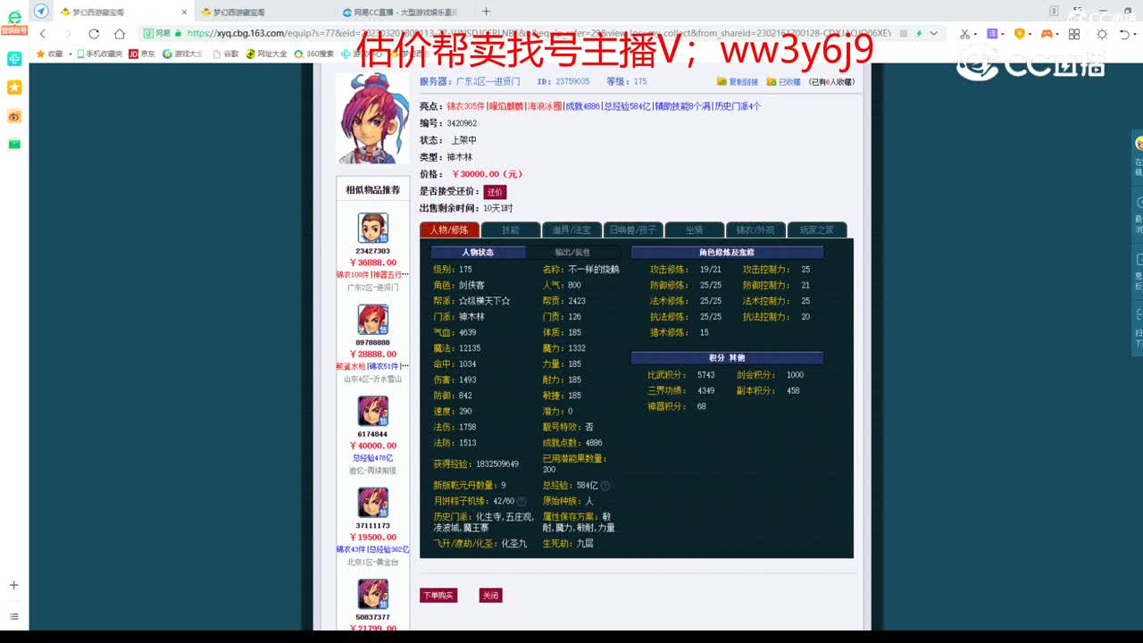Screen dimensions: 1143x643
Task: Click the 锦衣305件 highlight link
Action: (x=465, y=106)
